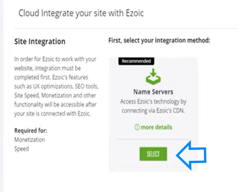Click the "Required for:" label
The height and width of the screenshot is (192, 237).
coord(33,131)
